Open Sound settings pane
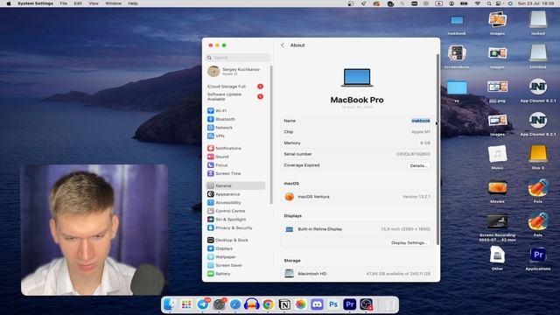The width and height of the screenshot is (560, 315). pyautogui.click(x=218, y=157)
